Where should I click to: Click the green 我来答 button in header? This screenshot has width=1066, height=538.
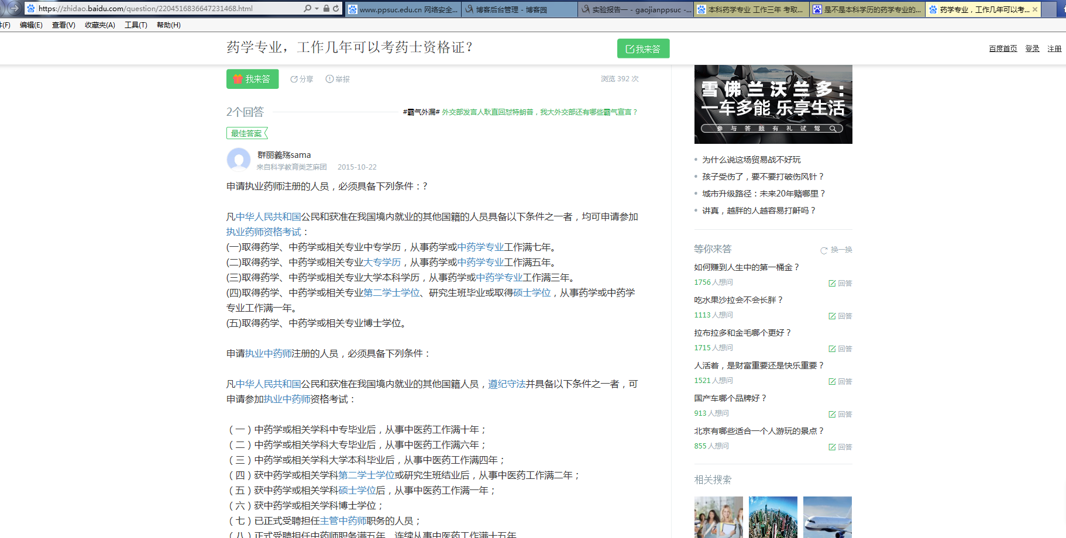(x=643, y=49)
